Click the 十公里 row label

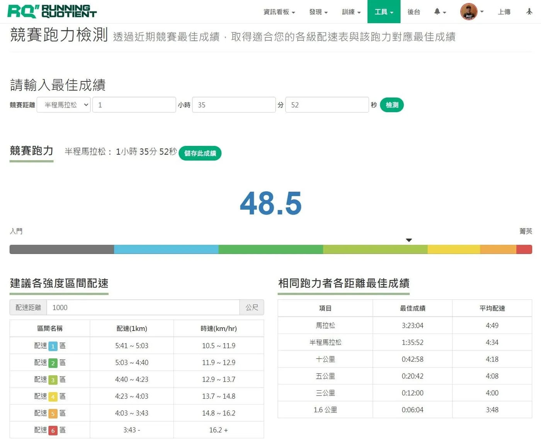[325, 359]
